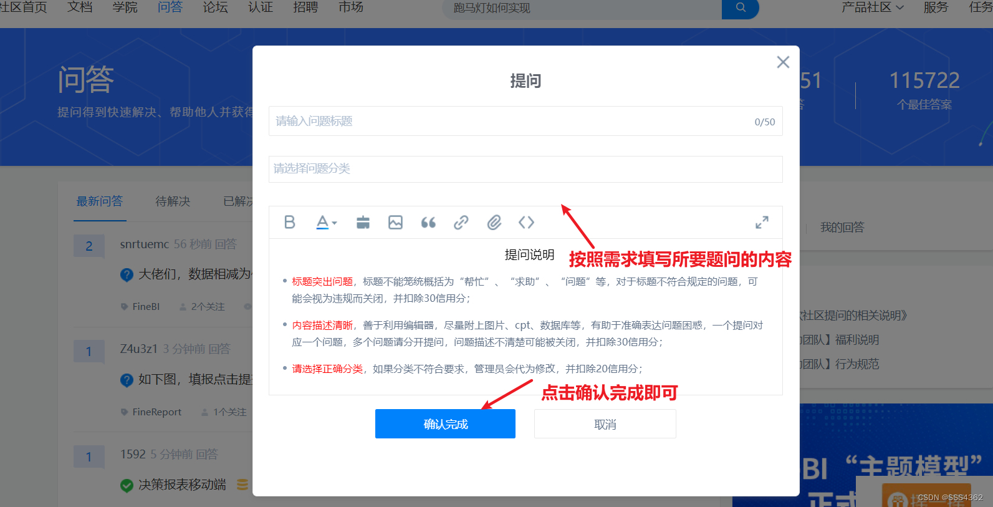Click the 115722 best answers count
Image resolution: width=993 pixels, height=507 pixels.
[924, 80]
